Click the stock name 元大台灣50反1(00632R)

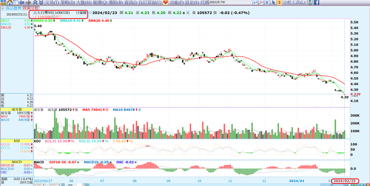point(52,13)
